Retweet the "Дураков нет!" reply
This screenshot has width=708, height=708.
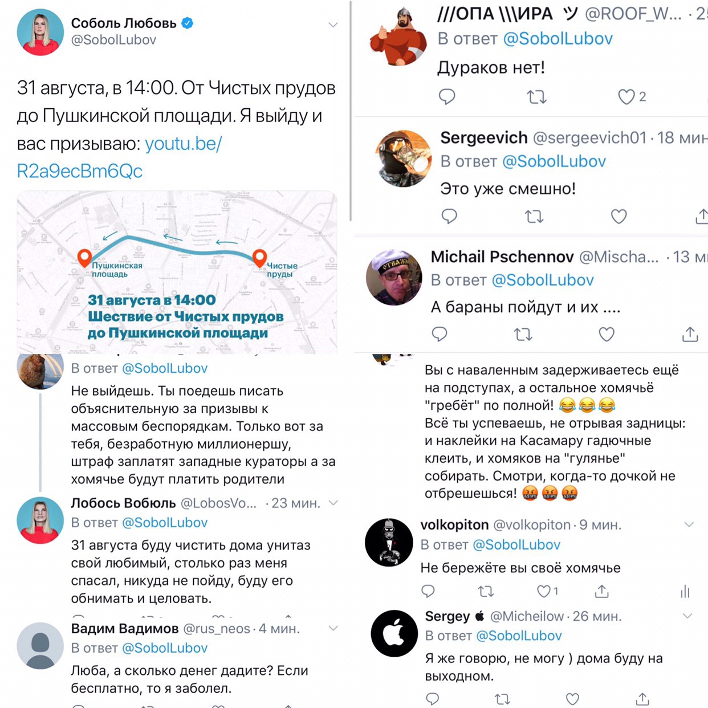(536, 97)
